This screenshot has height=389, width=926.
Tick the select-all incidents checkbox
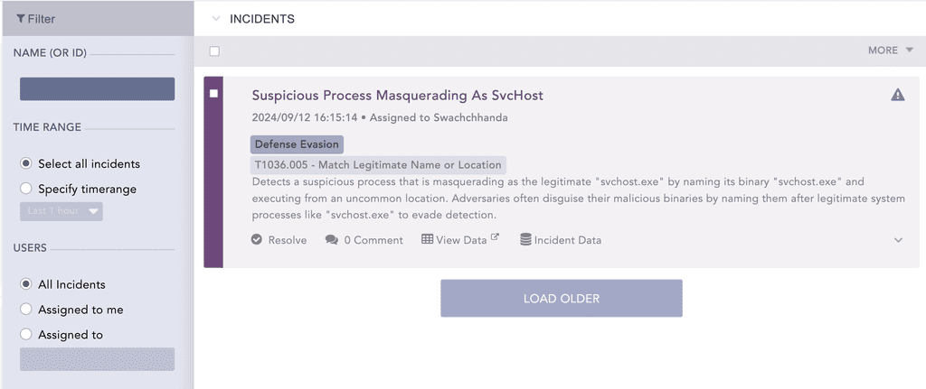click(214, 51)
